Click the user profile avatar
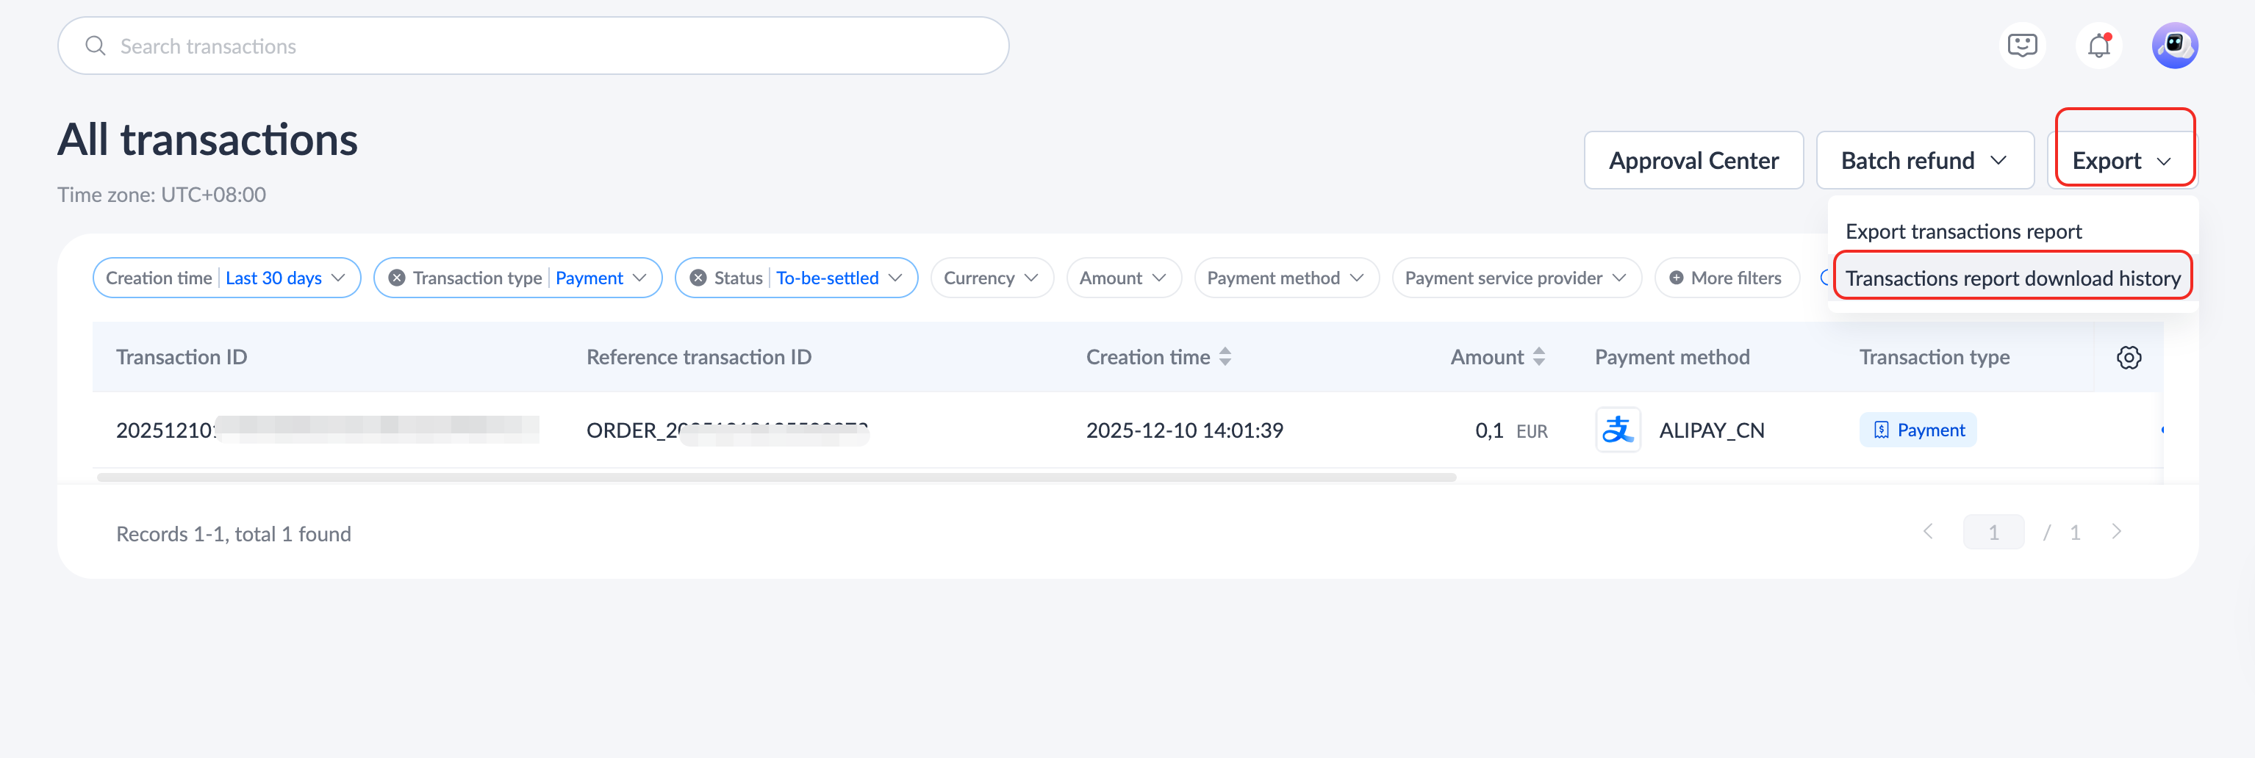The height and width of the screenshot is (758, 2255). (2174, 46)
